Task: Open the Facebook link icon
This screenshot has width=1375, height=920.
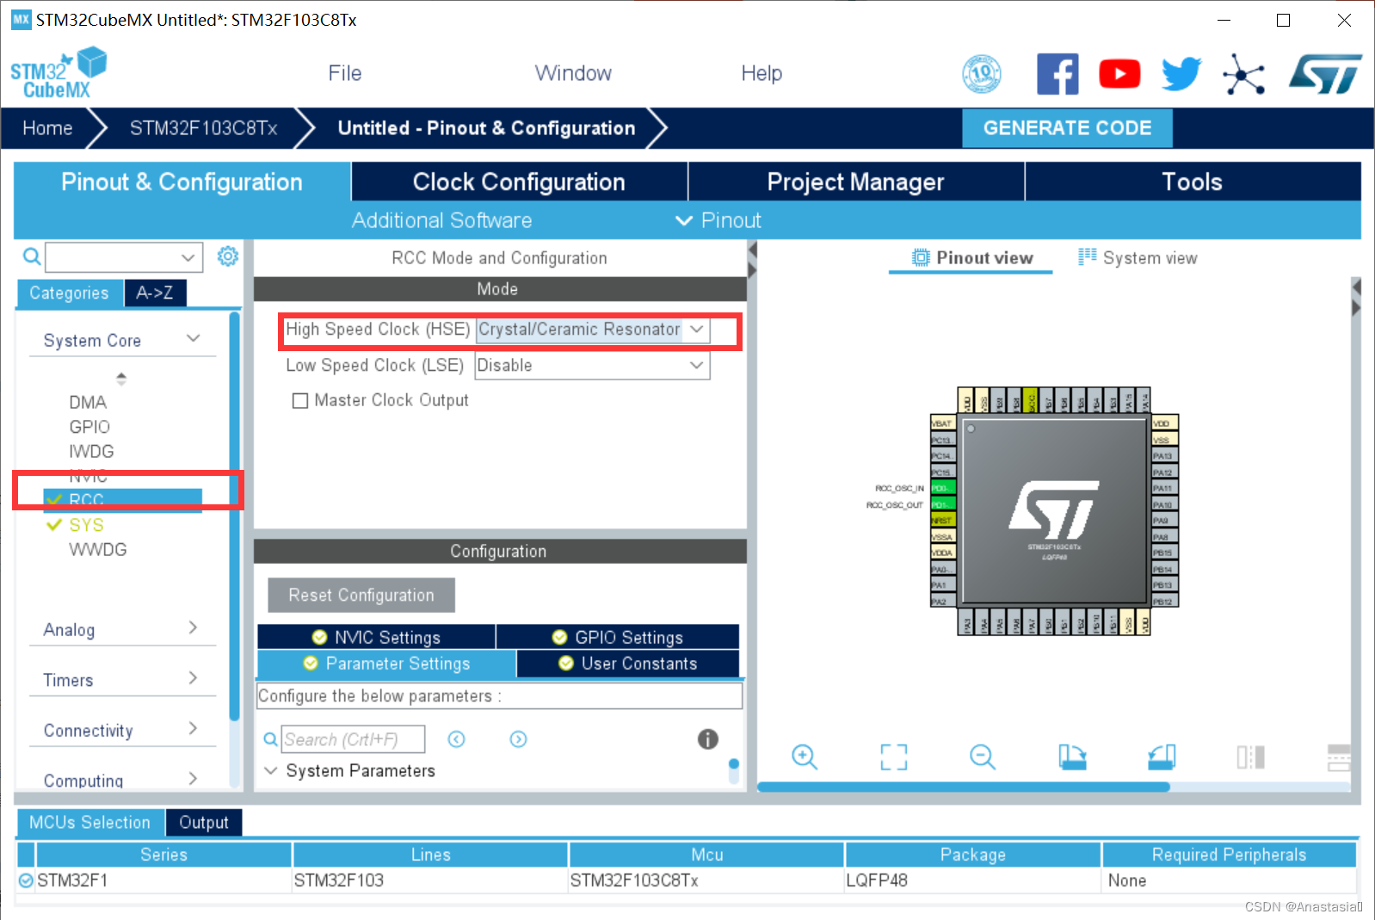Action: click(1057, 74)
